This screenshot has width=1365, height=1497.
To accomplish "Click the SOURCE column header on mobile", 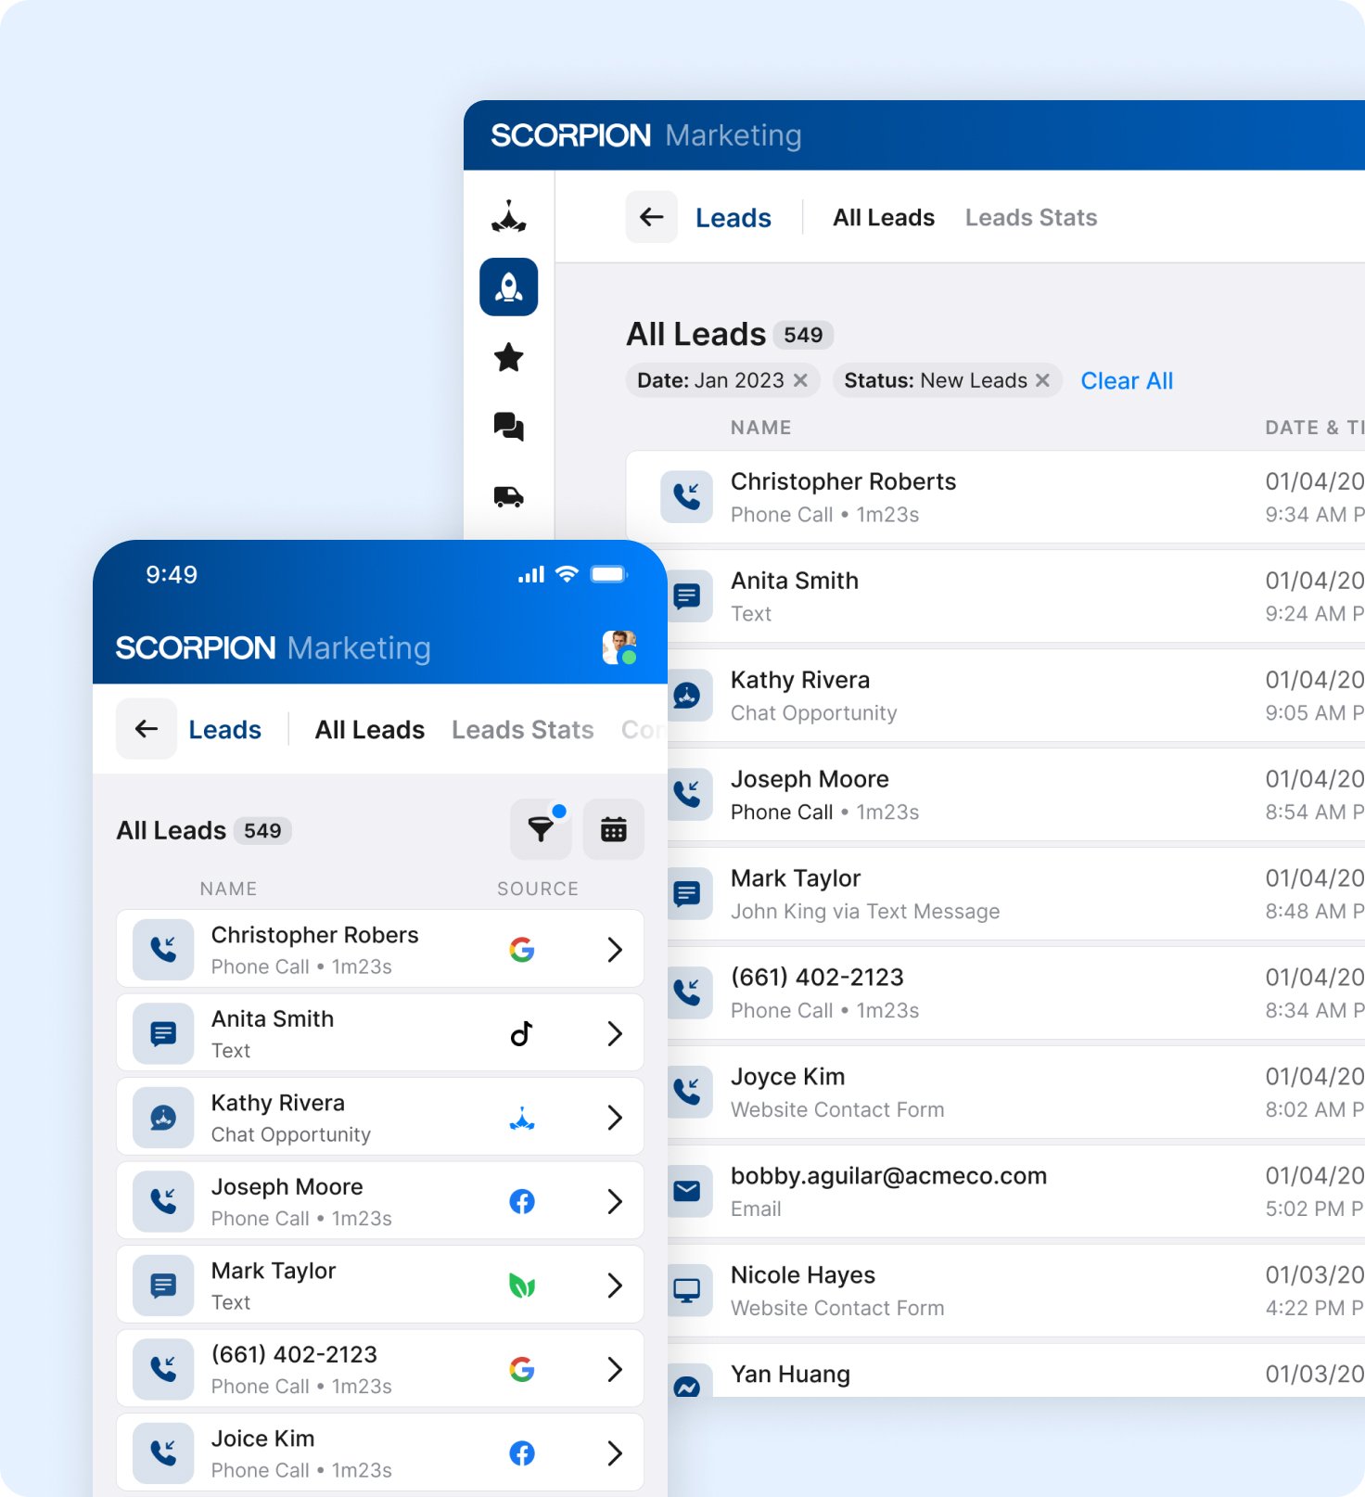I will pos(538,889).
